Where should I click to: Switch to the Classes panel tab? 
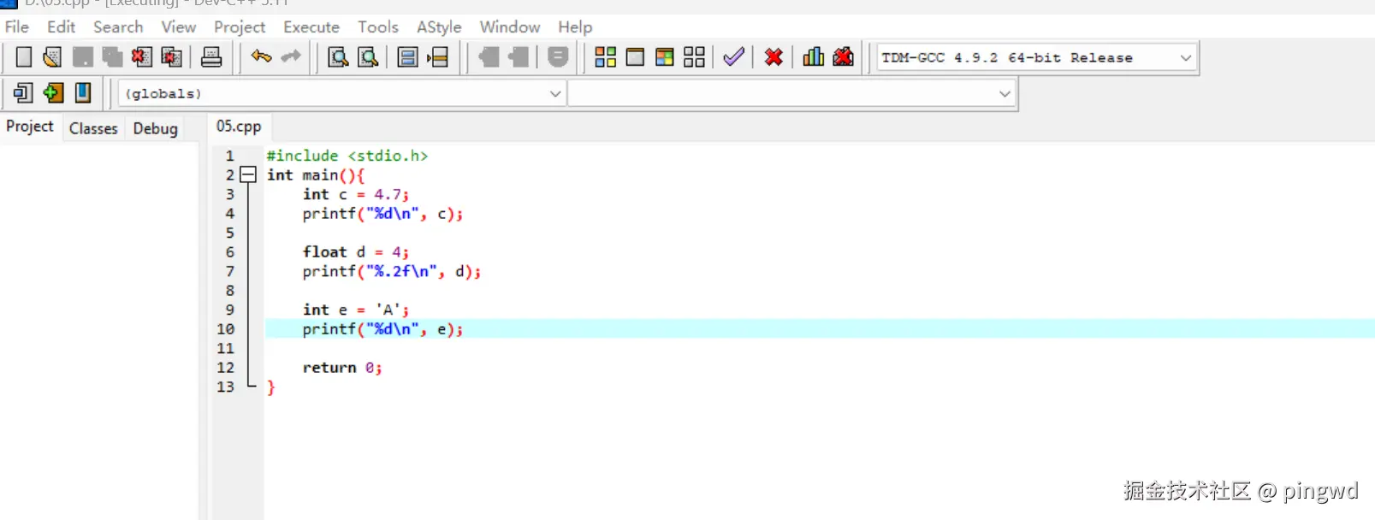(x=93, y=128)
